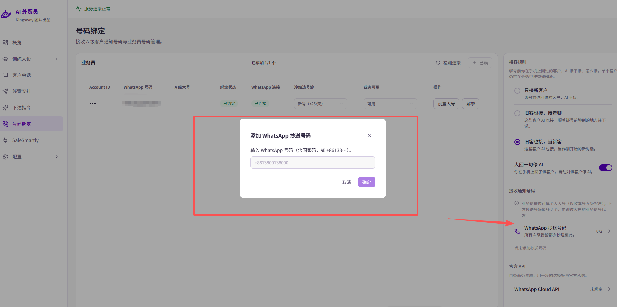Open the SaleSmartly menu item

(x=32, y=140)
